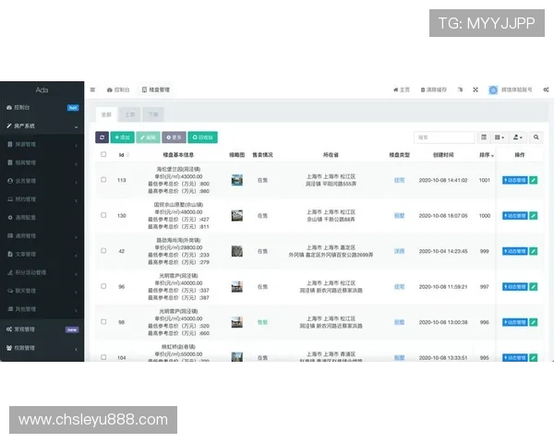Open 常规管理 in the sidebar
Image resolution: width=554 pixels, height=443 pixels.
pos(42,329)
